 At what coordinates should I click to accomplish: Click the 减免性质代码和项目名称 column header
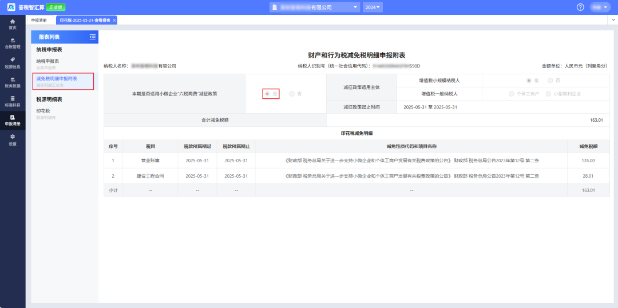tap(411, 146)
